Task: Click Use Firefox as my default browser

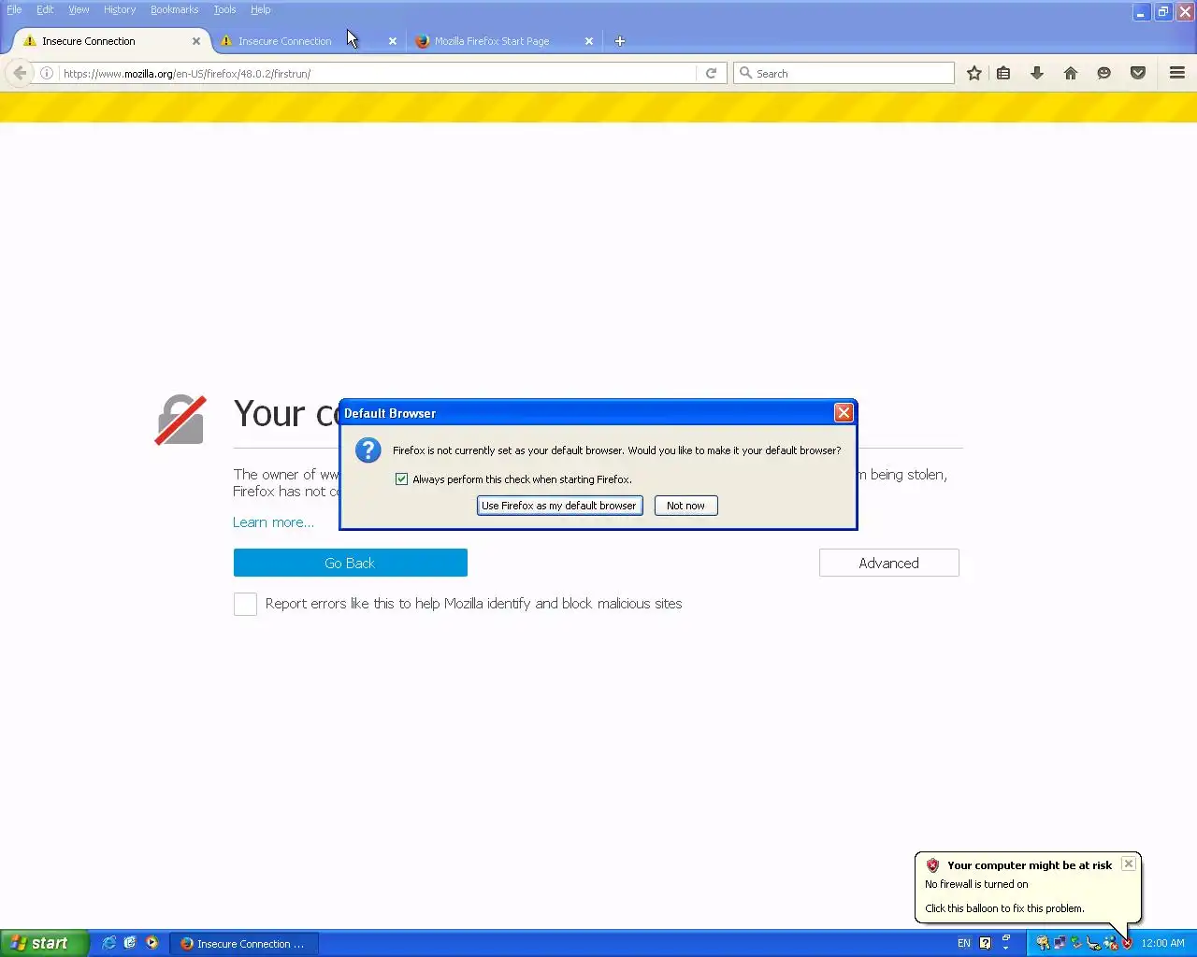Action: coord(559,506)
